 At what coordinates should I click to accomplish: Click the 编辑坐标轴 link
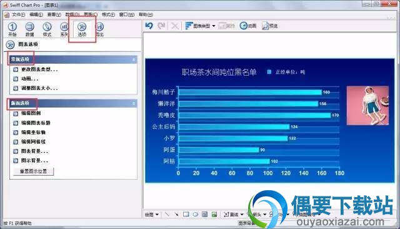click(x=33, y=132)
